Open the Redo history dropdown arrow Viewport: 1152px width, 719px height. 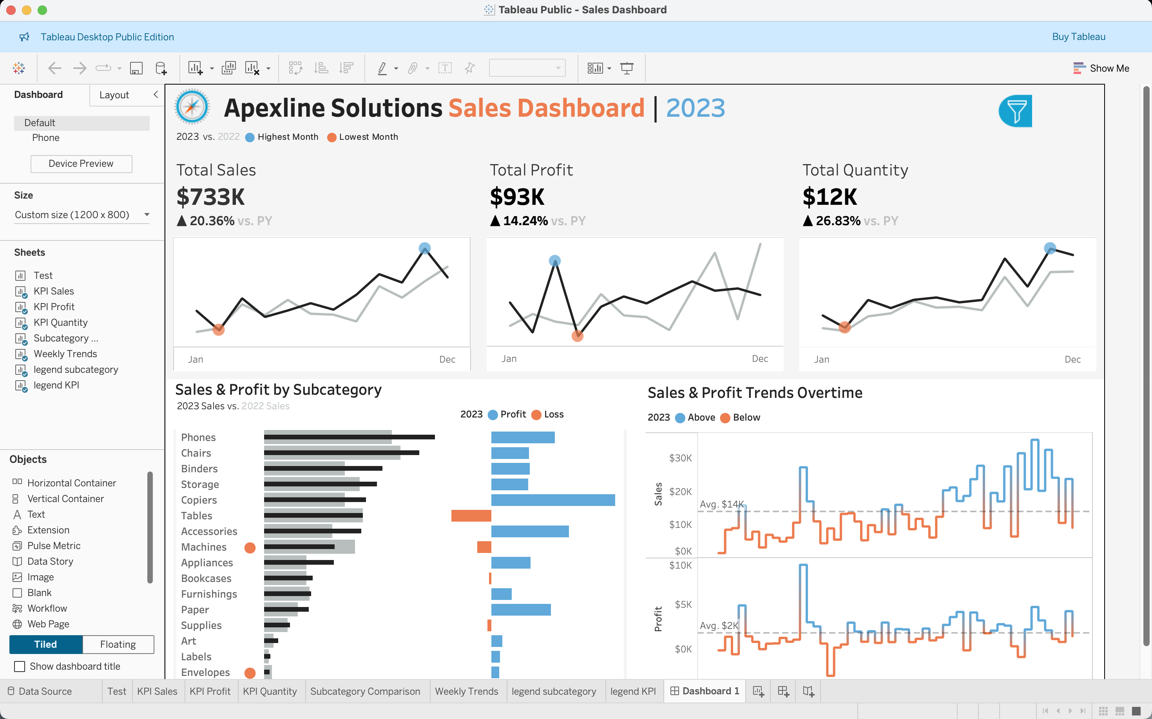point(119,69)
